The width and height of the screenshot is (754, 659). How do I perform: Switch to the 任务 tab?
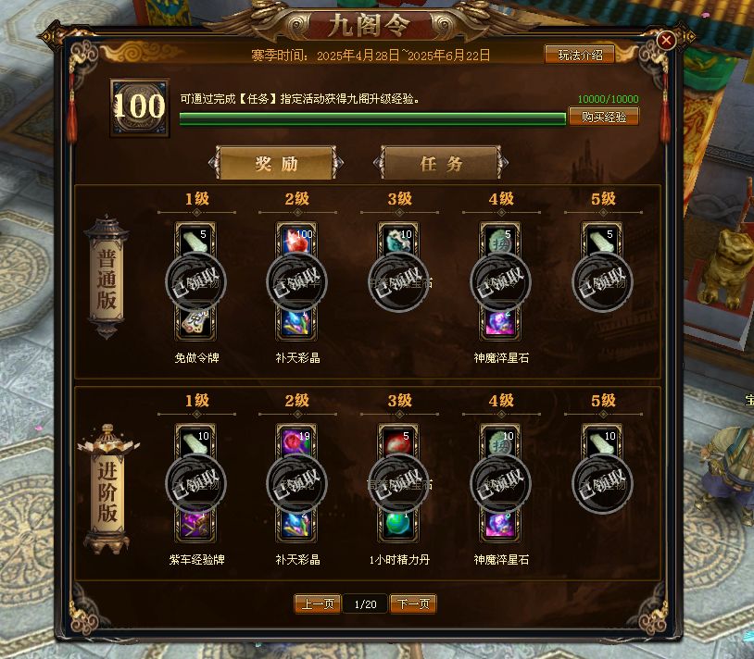coord(441,163)
